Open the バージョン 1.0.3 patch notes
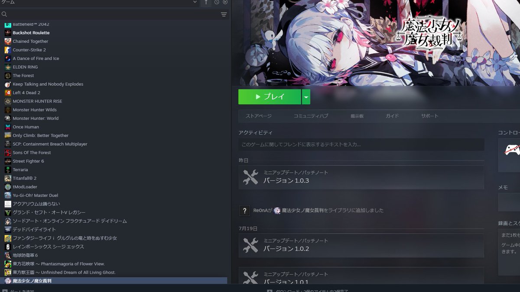 pos(361,177)
